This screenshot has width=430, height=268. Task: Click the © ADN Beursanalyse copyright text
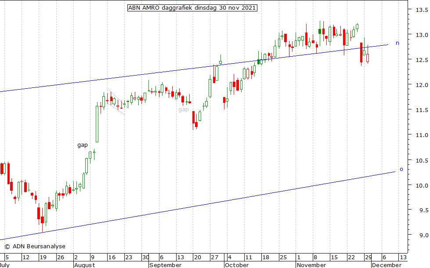(35, 246)
